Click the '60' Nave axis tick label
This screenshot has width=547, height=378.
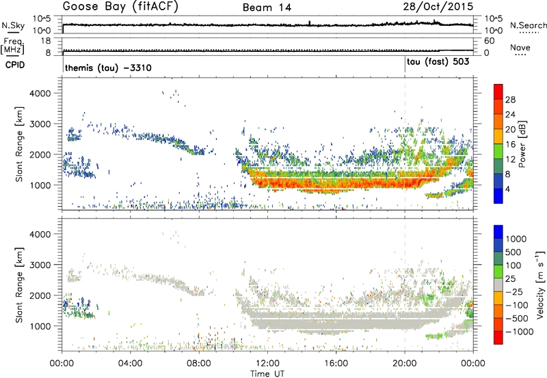(x=489, y=41)
